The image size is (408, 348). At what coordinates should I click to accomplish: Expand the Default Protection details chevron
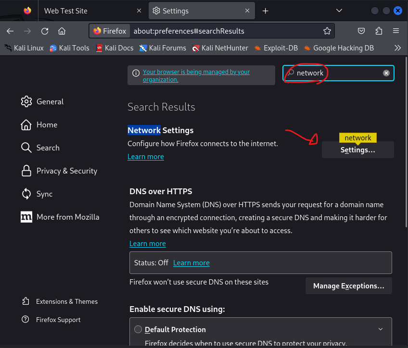(381, 329)
